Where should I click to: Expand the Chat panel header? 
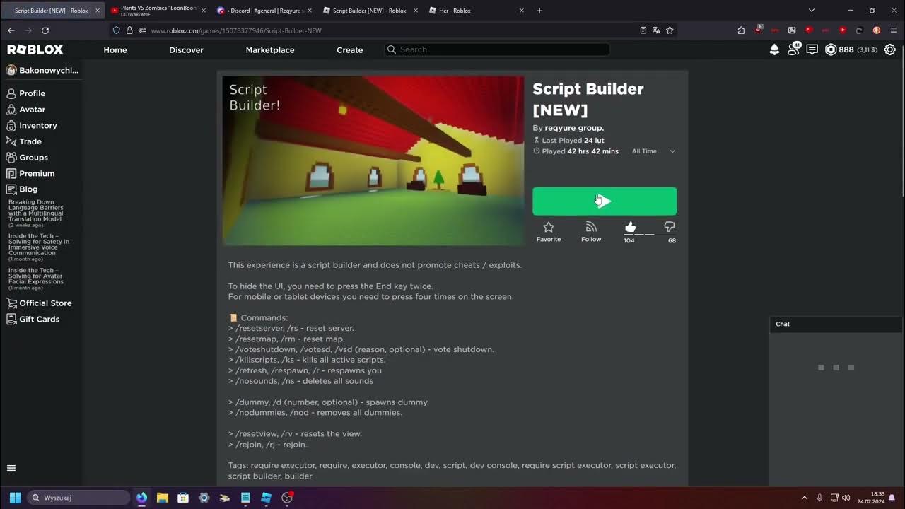point(836,324)
